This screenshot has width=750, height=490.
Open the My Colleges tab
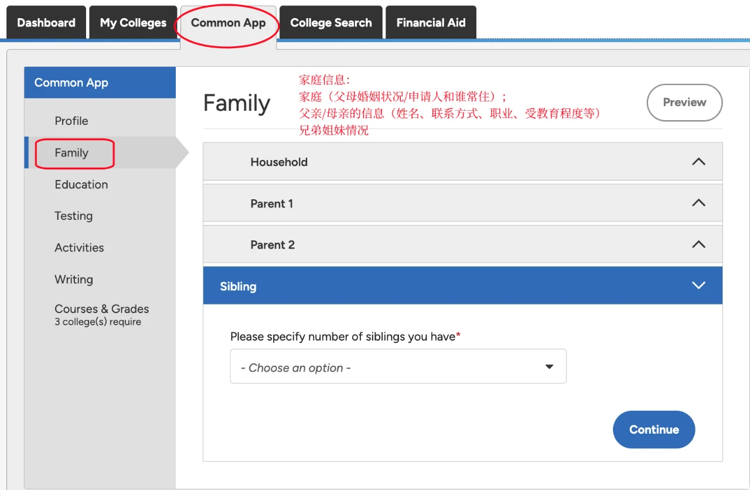click(x=133, y=22)
